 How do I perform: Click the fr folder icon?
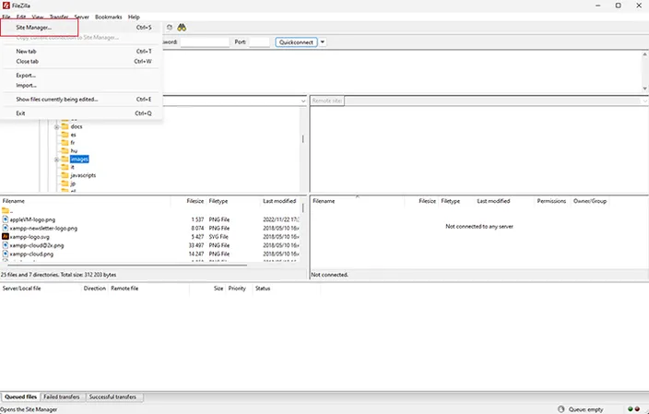click(x=65, y=143)
